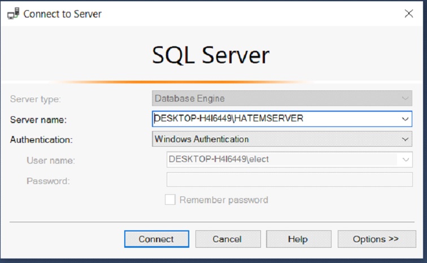This screenshot has width=427, height=263.
Task: Close the Connect to Server dialog
Action: pos(409,14)
